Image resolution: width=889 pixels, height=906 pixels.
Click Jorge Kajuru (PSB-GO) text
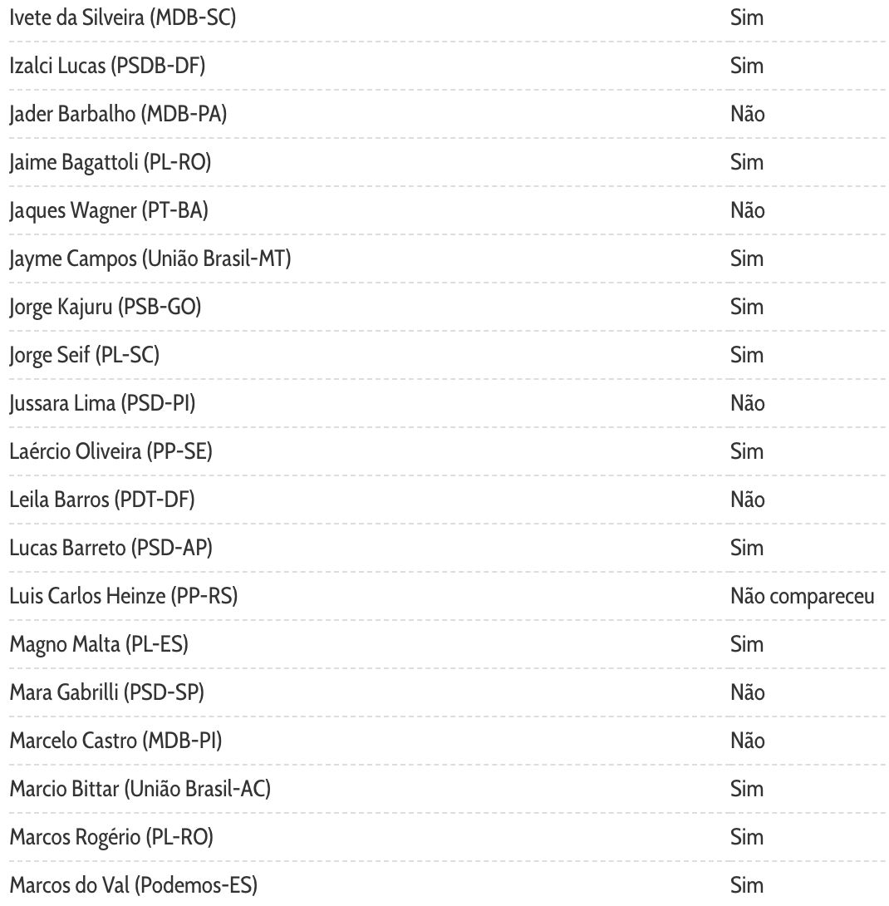(106, 307)
